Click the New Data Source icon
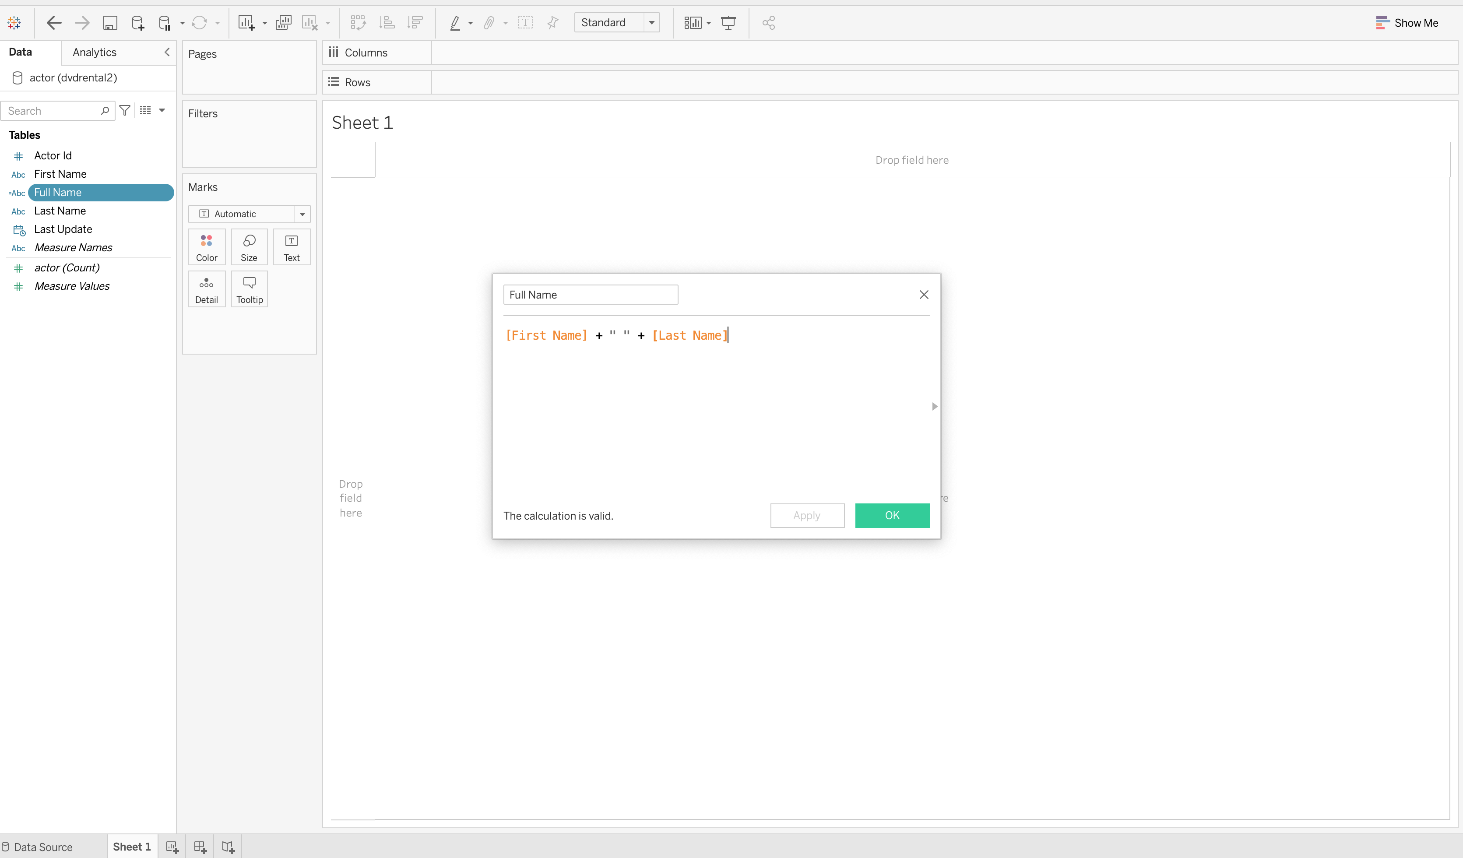The height and width of the screenshot is (858, 1463). (x=137, y=23)
